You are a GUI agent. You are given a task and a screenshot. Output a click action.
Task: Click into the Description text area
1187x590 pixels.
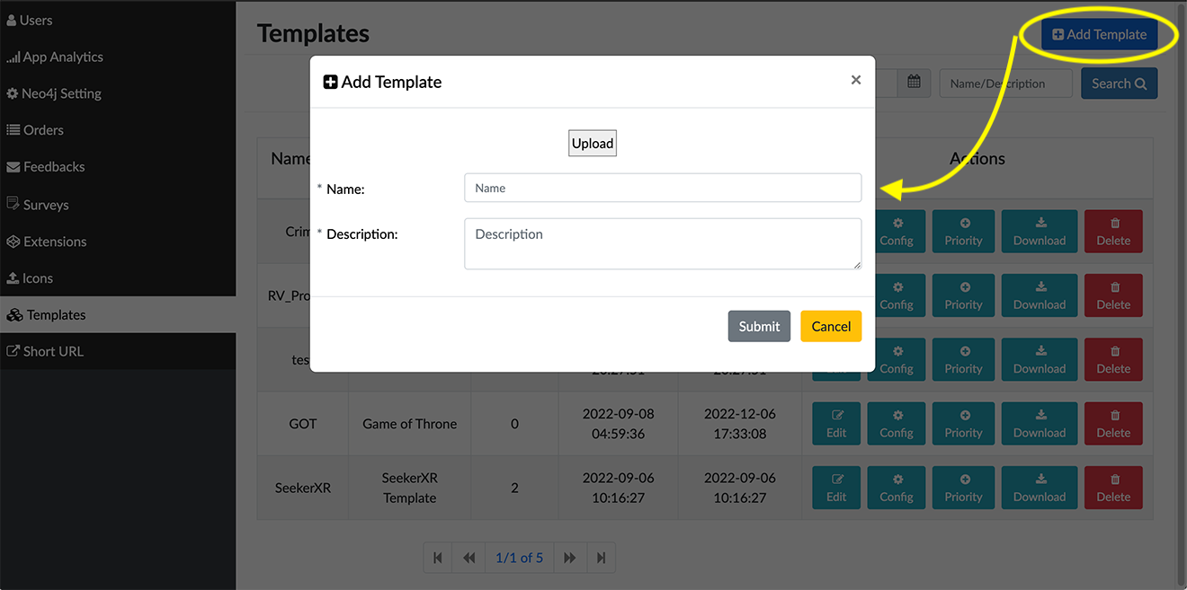tap(663, 243)
